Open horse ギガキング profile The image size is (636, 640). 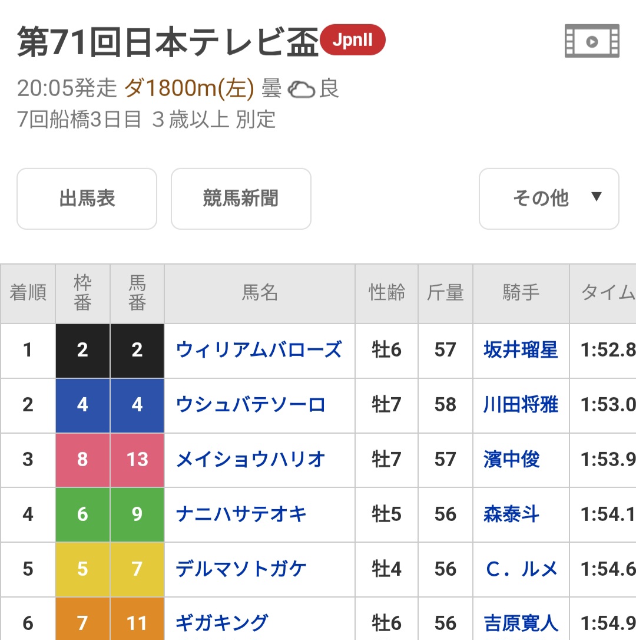coord(222,623)
